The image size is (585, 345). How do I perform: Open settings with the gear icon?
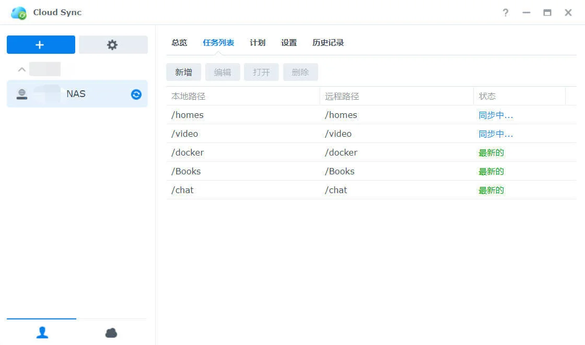(x=113, y=45)
